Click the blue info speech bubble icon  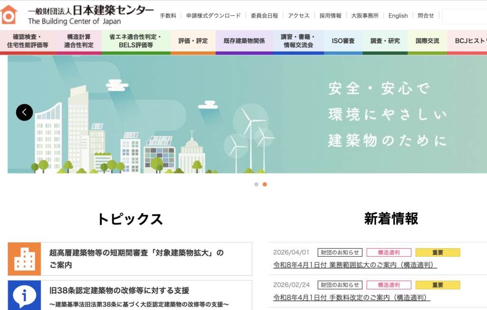click(24, 295)
